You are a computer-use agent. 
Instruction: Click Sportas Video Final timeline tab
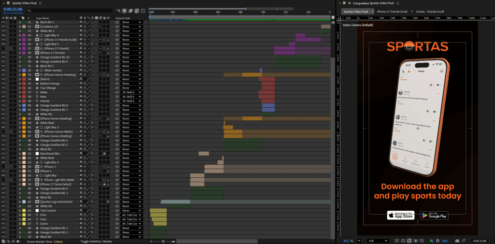[x=24, y=3]
